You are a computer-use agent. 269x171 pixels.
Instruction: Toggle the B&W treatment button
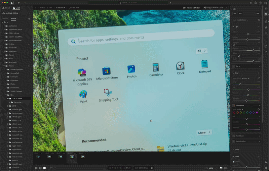[x=240, y=13]
